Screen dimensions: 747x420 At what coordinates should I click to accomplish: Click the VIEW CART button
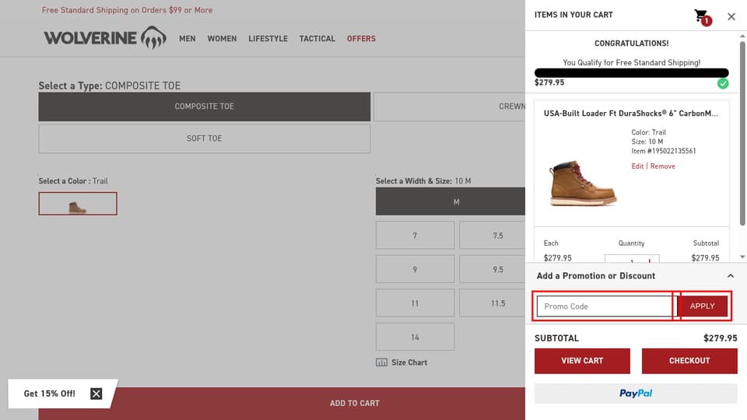(582, 361)
